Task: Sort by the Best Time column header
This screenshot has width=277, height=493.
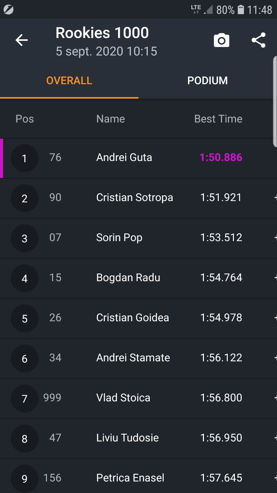Action: [218, 119]
